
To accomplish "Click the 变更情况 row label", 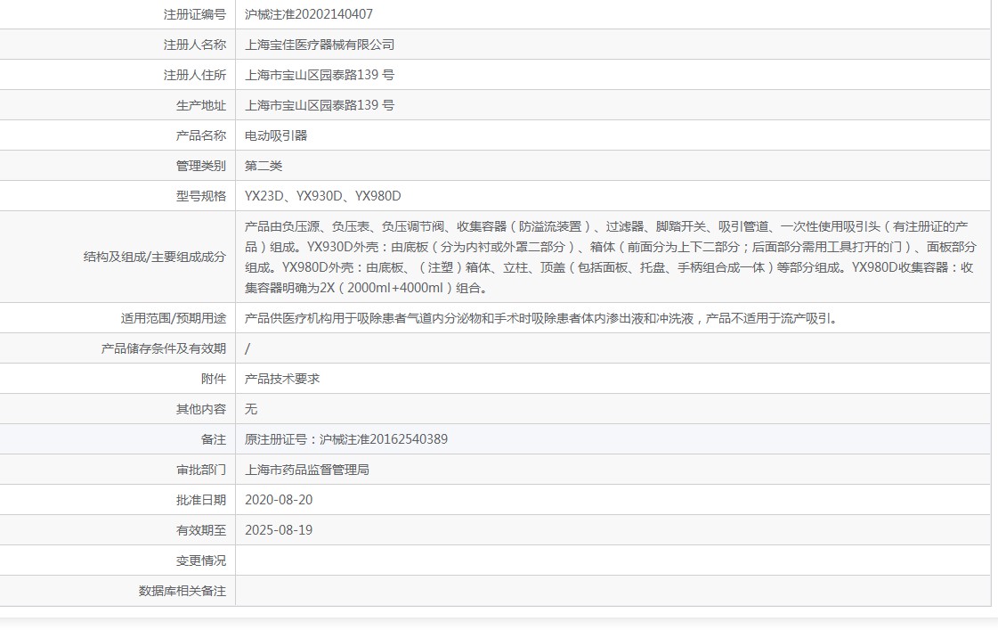I will coord(201,560).
